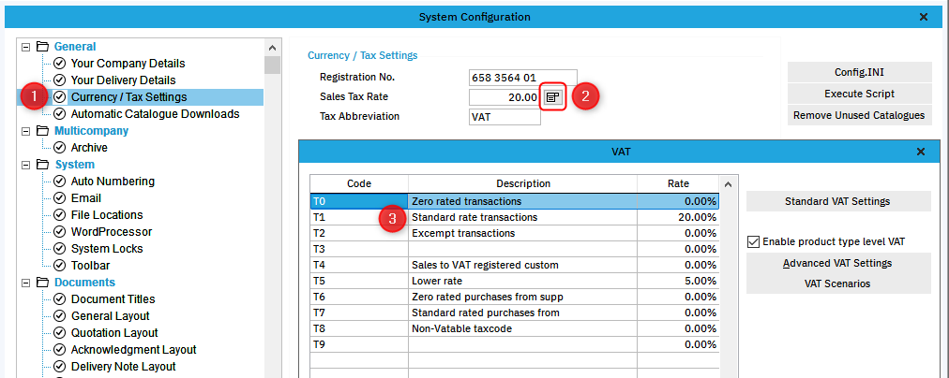Viewport: 949px width, 378px height.
Task: Click check icon beside Email
Action: coord(60,198)
